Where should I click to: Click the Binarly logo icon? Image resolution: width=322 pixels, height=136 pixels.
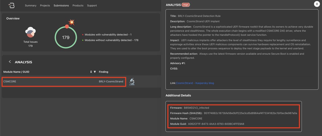(x=12, y=5)
